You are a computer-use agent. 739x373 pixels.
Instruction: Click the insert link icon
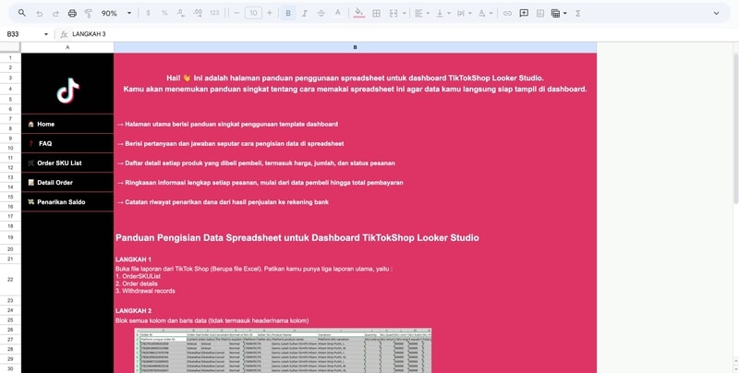click(507, 14)
